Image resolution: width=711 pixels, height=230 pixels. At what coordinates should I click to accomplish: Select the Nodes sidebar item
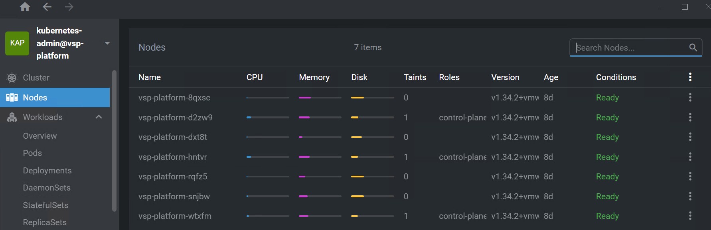coord(55,97)
